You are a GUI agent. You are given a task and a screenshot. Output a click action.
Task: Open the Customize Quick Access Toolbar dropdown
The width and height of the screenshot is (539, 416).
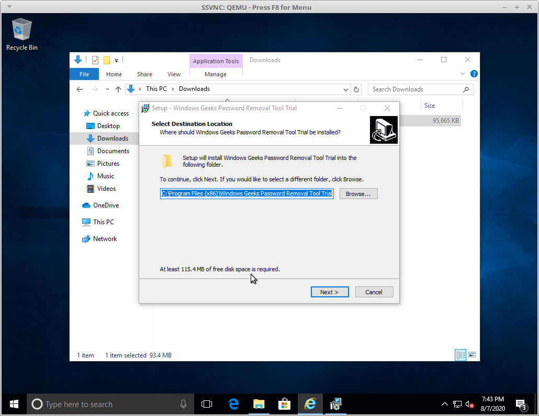point(117,61)
